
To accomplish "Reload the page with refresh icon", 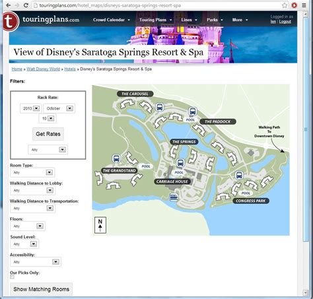I will pos(26,5).
